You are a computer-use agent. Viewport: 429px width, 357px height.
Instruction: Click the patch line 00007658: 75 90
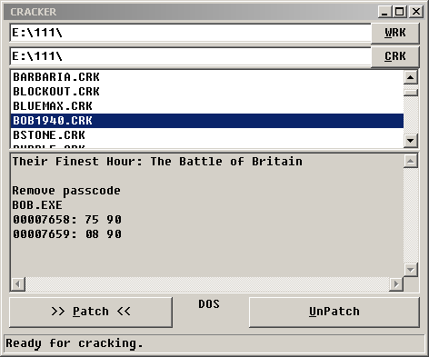(66, 220)
